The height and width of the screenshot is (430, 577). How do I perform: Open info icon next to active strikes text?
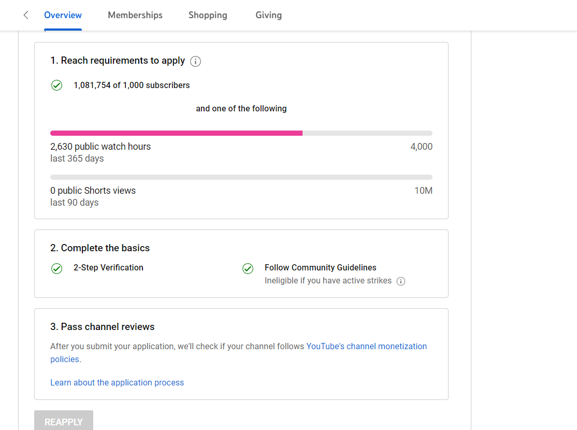point(401,281)
